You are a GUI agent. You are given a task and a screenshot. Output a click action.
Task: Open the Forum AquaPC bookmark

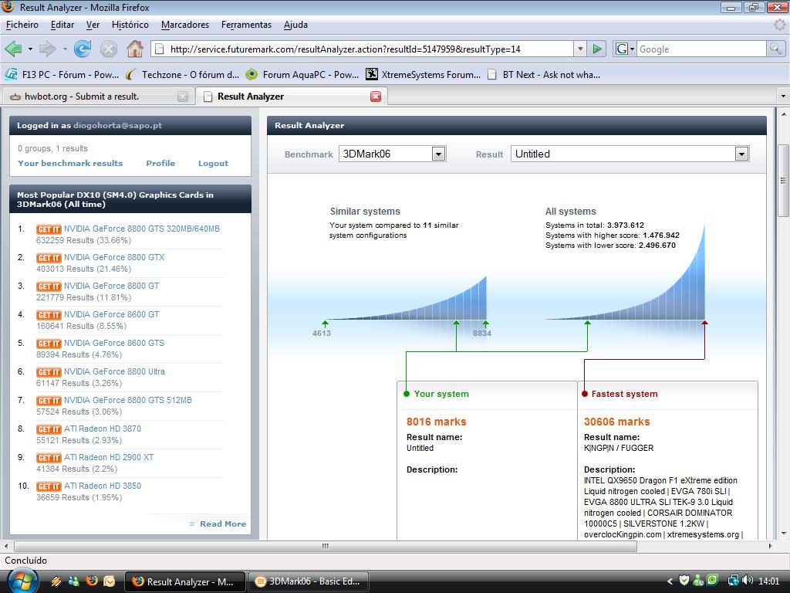click(302, 75)
